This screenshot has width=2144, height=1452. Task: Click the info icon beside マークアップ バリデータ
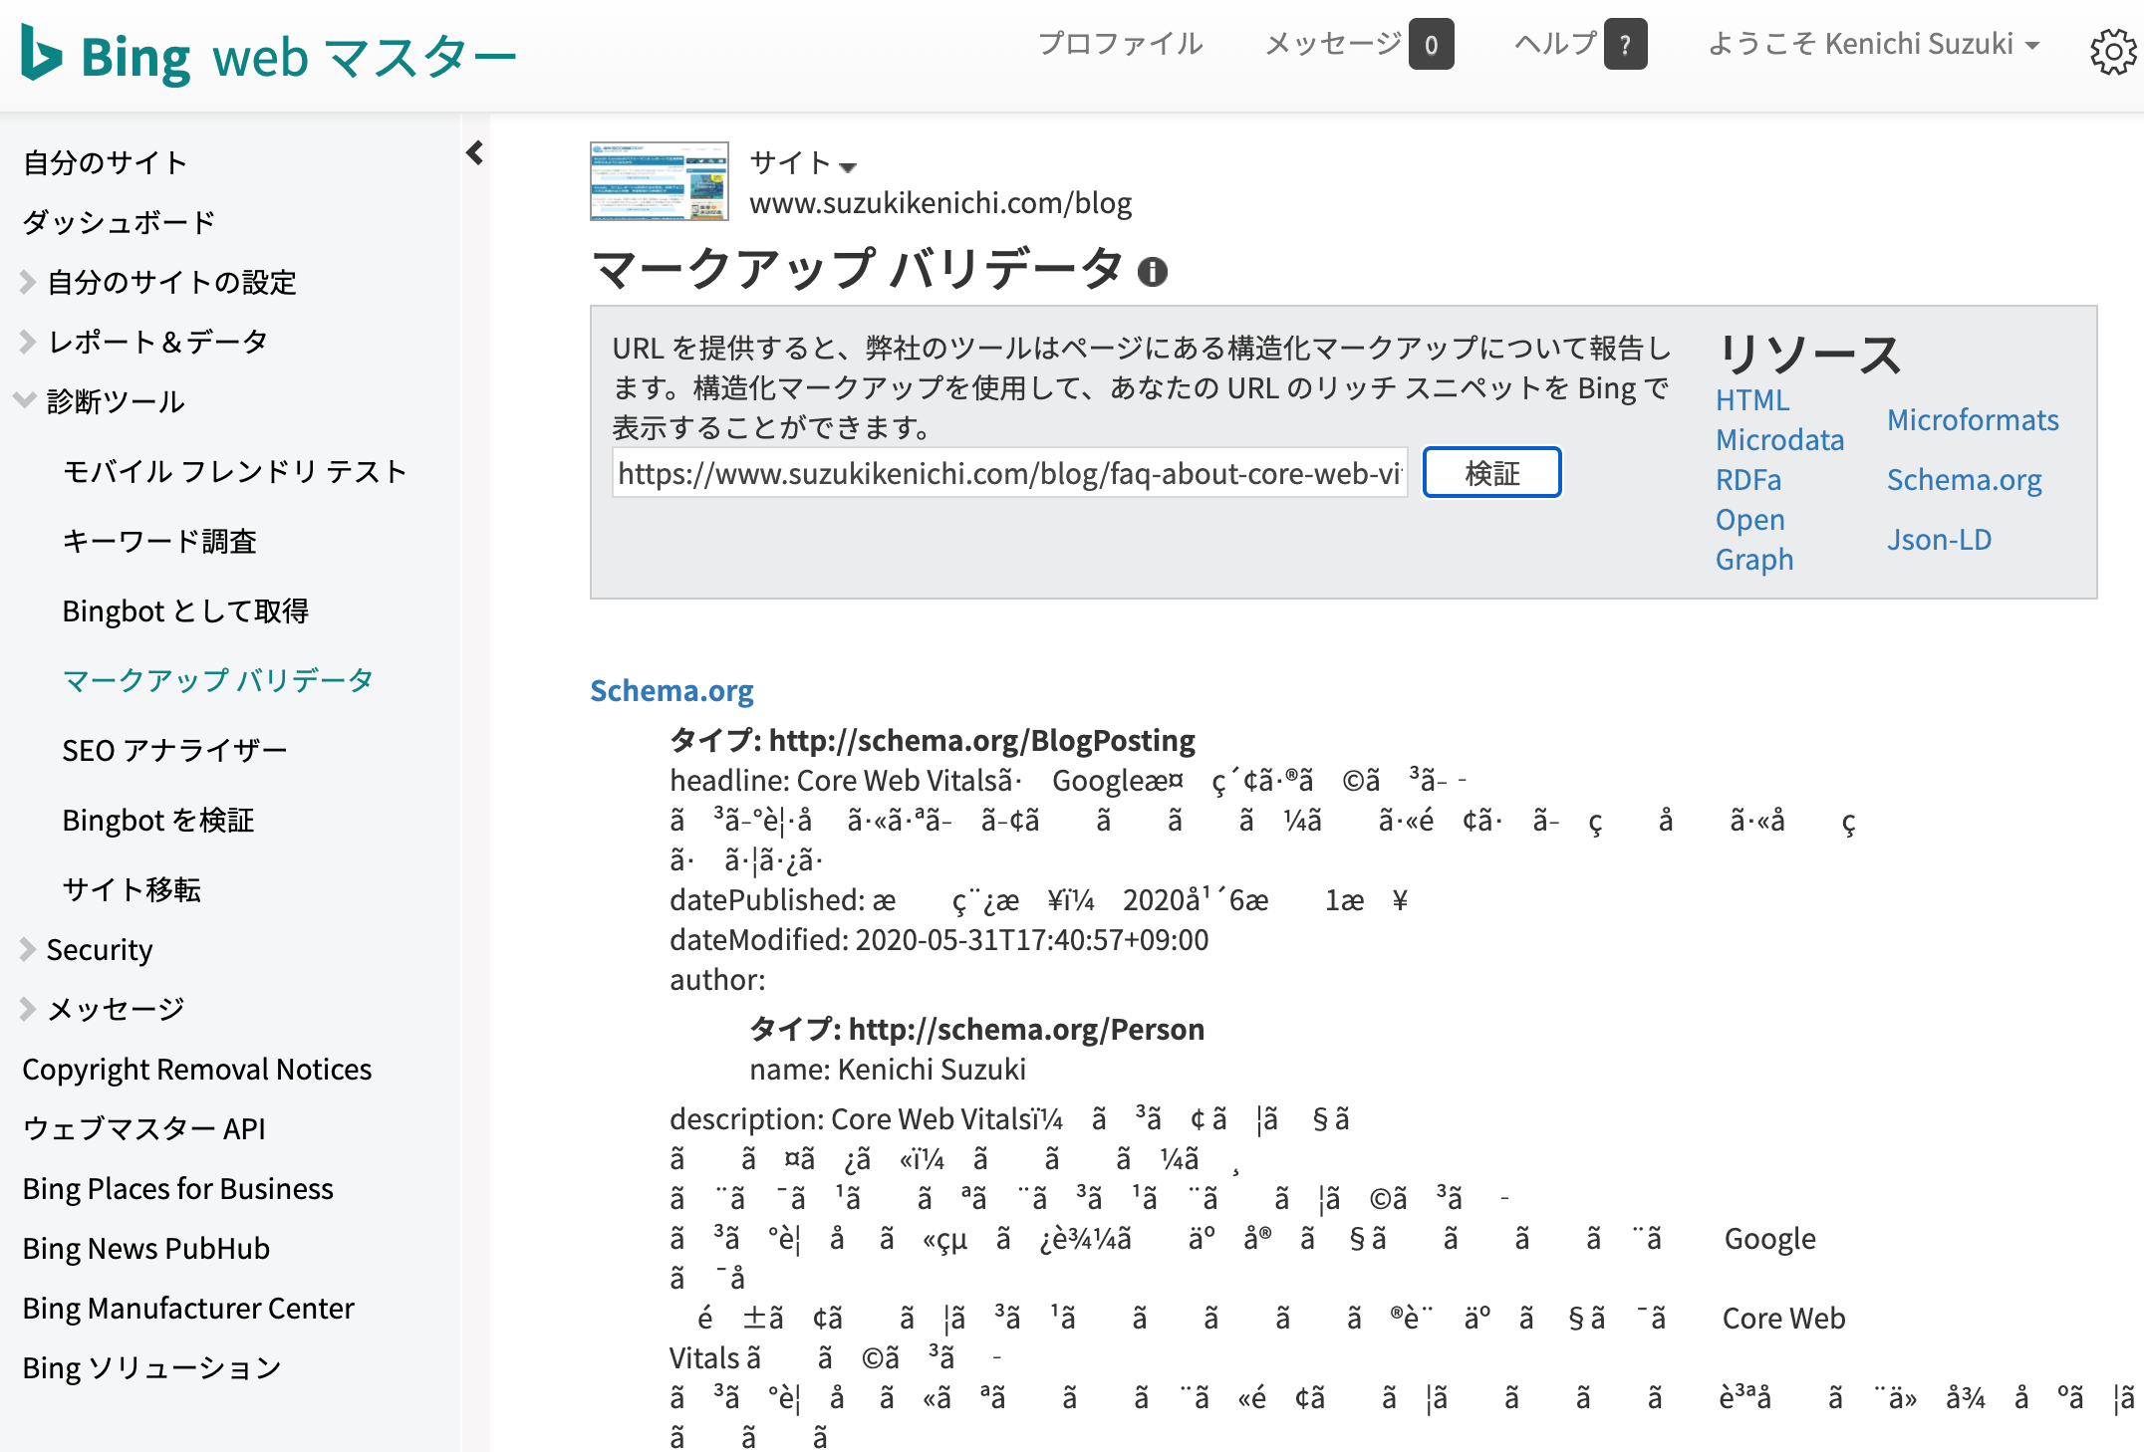pos(1153,271)
